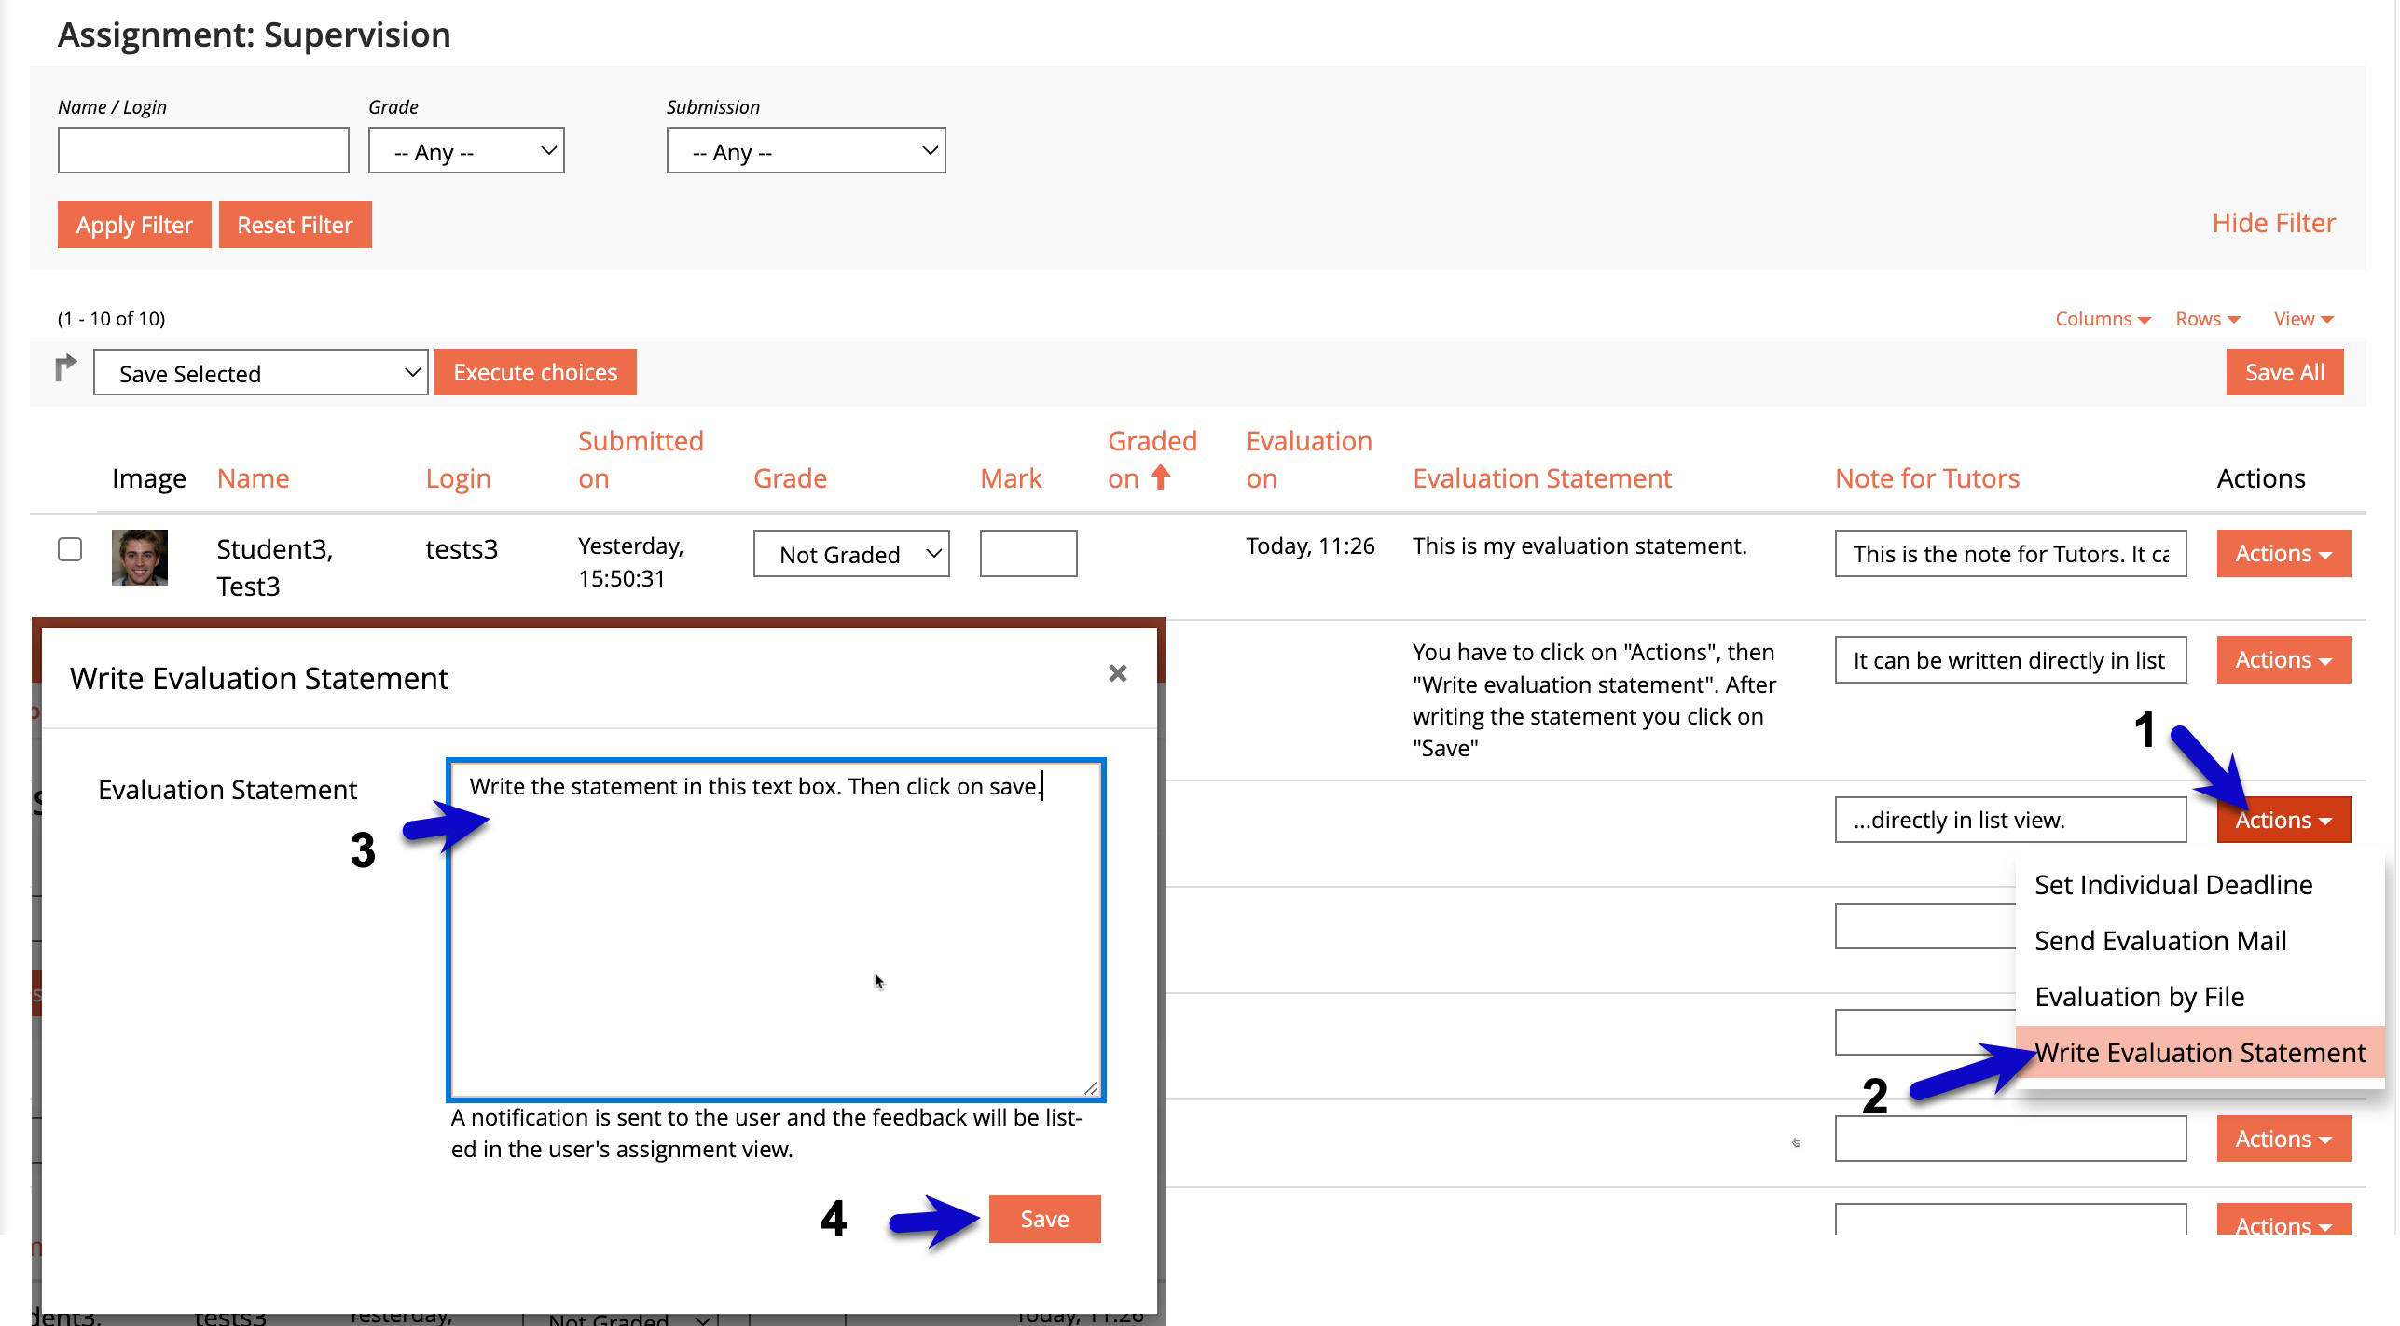Click the Name / Login filter field
Screen dimensions: 2400x1326
203,151
